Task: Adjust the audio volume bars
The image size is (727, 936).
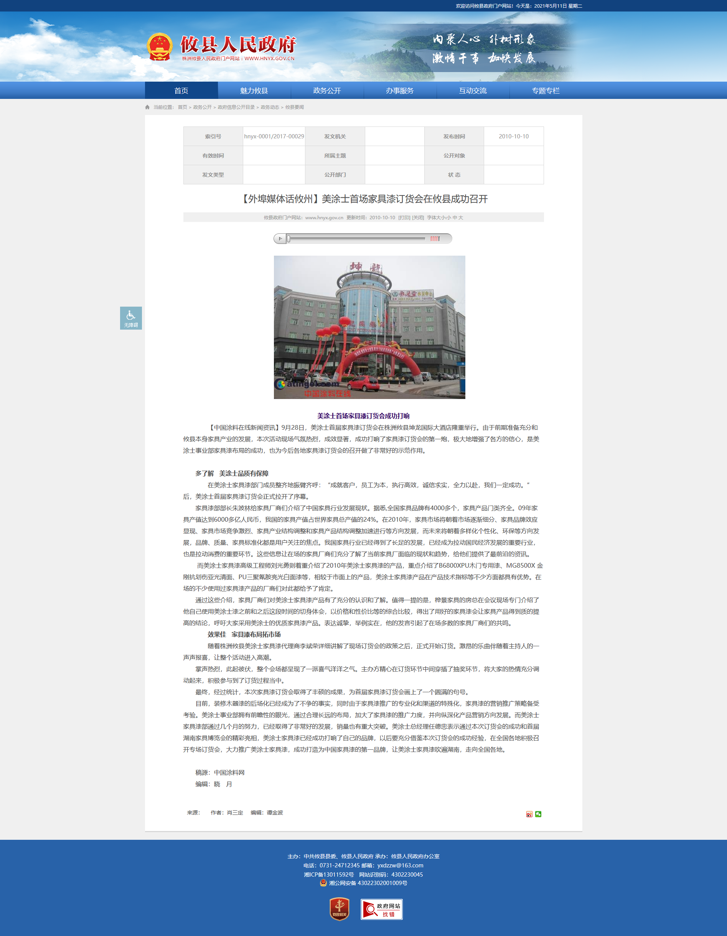Action: pos(435,239)
